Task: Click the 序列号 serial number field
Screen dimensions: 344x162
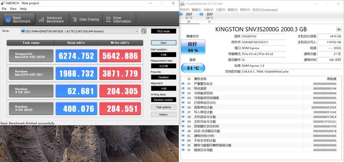Action: tap(264, 42)
